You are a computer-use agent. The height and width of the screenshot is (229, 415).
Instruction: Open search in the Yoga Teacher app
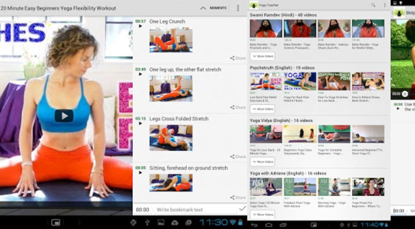click(373, 5)
